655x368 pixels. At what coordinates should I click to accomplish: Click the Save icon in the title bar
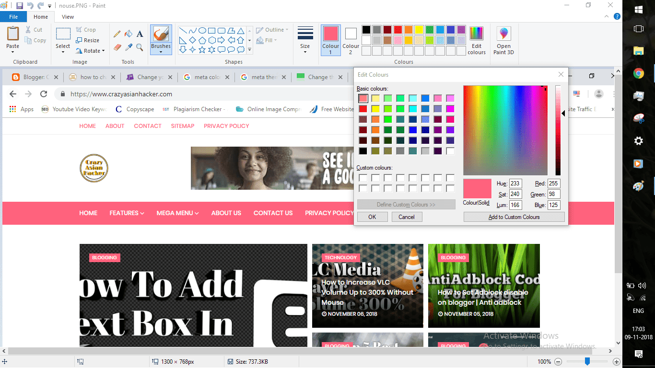19,6
